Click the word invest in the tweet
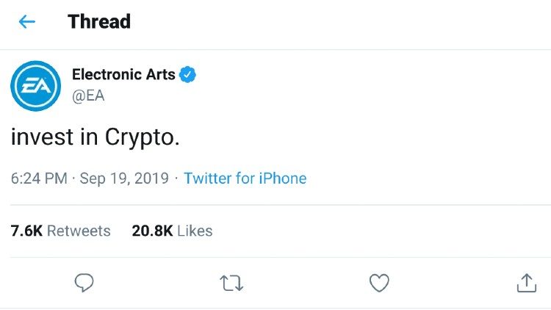551x310 pixels. 42,137
